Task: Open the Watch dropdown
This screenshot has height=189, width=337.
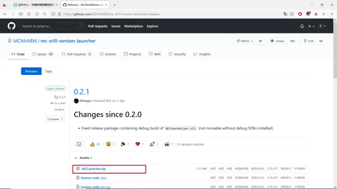Action: (245, 41)
